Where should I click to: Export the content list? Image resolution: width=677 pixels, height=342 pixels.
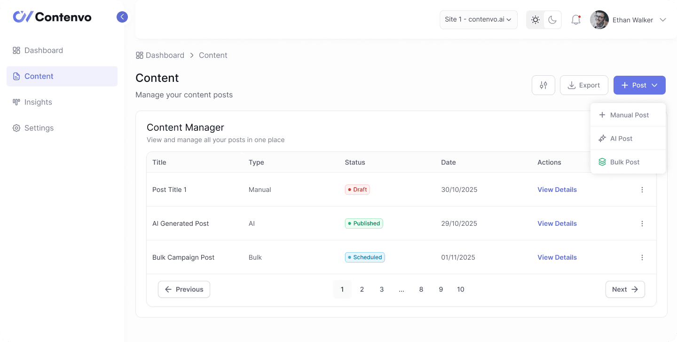pyautogui.click(x=584, y=85)
